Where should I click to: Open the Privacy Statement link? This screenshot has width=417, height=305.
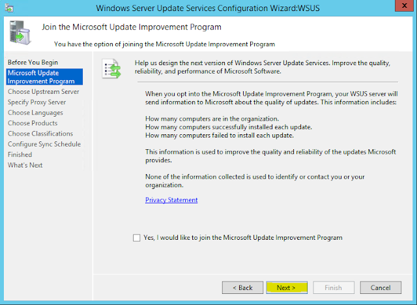coord(171,200)
